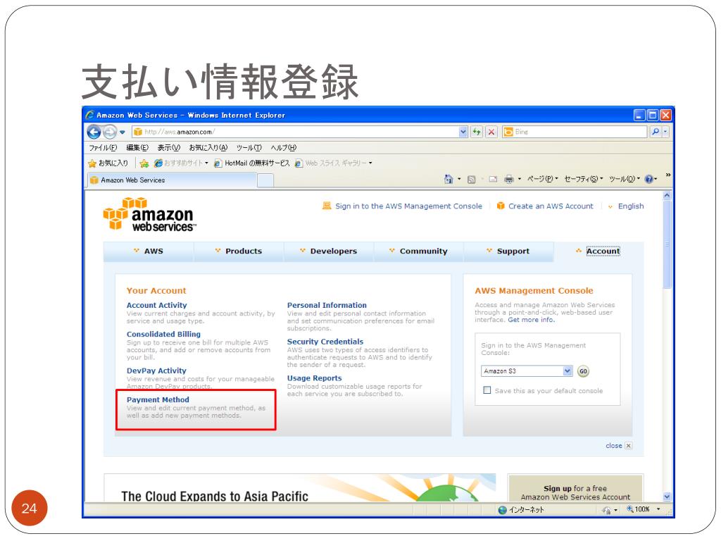This screenshot has width=721, height=541.
Task: Open Payment Method link
Action: 158,400
